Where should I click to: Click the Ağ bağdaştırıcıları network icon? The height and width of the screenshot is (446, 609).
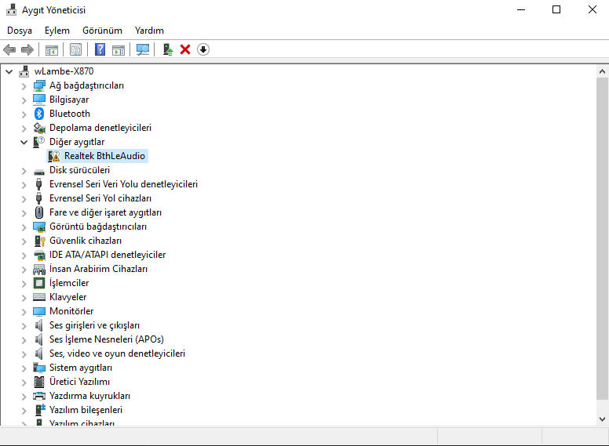coord(39,85)
